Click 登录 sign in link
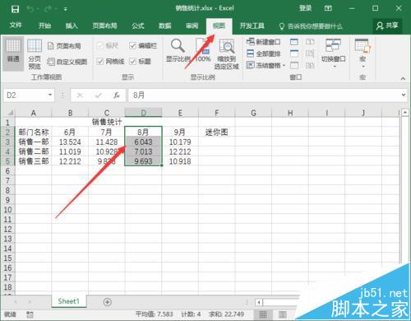This screenshot has width=411, height=321. point(305,8)
